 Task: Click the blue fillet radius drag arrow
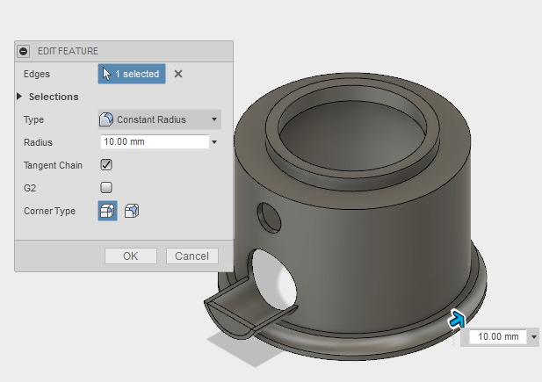click(x=458, y=319)
